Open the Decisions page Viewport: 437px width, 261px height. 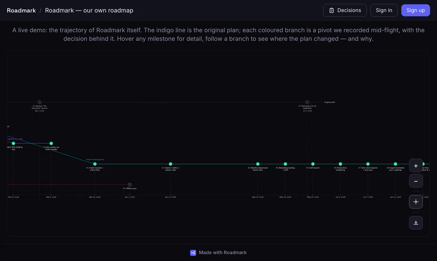pos(345,10)
